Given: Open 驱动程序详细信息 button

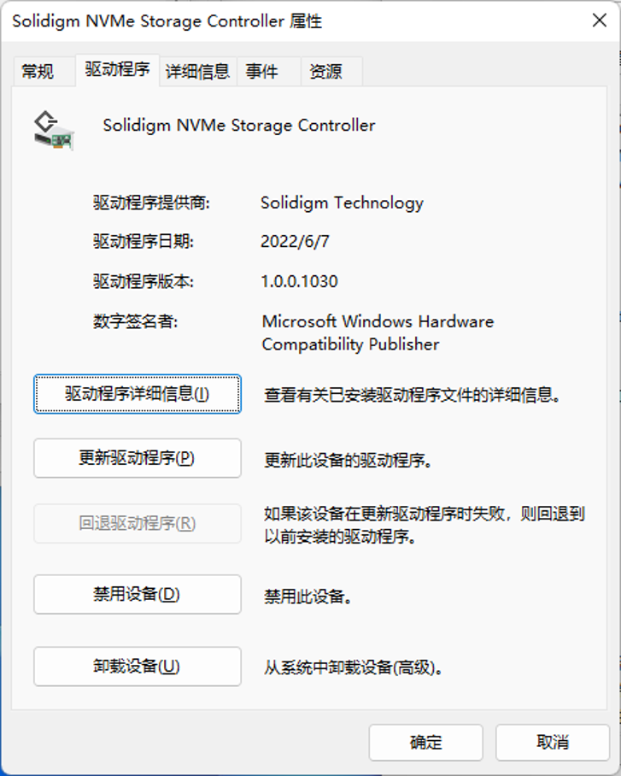Looking at the screenshot, I should (138, 394).
